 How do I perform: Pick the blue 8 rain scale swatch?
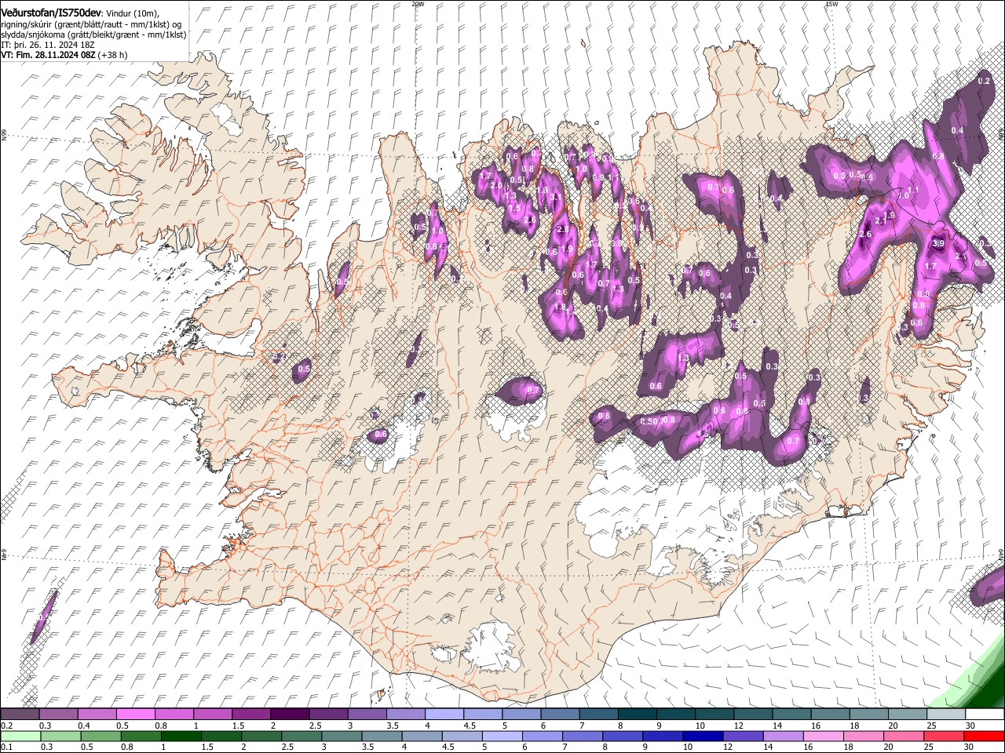tap(623, 737)
